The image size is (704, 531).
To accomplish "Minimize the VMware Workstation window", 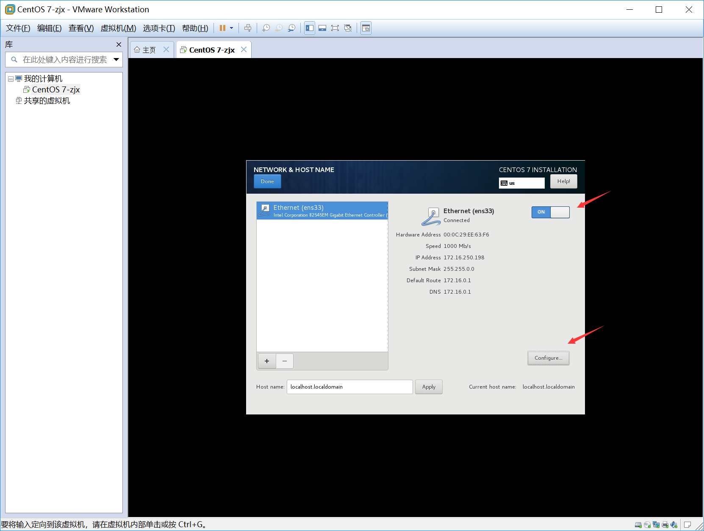I will (x=630, y=10).
